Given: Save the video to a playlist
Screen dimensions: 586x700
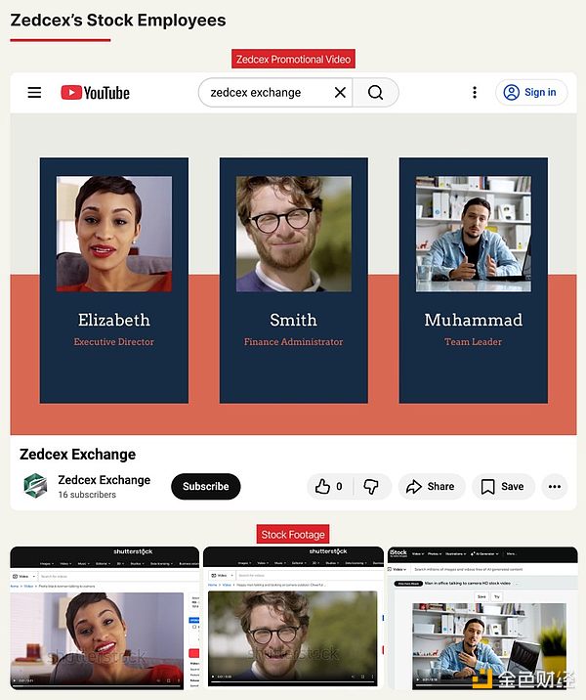Looking at the screenshot, I should (x=503, y=486).
